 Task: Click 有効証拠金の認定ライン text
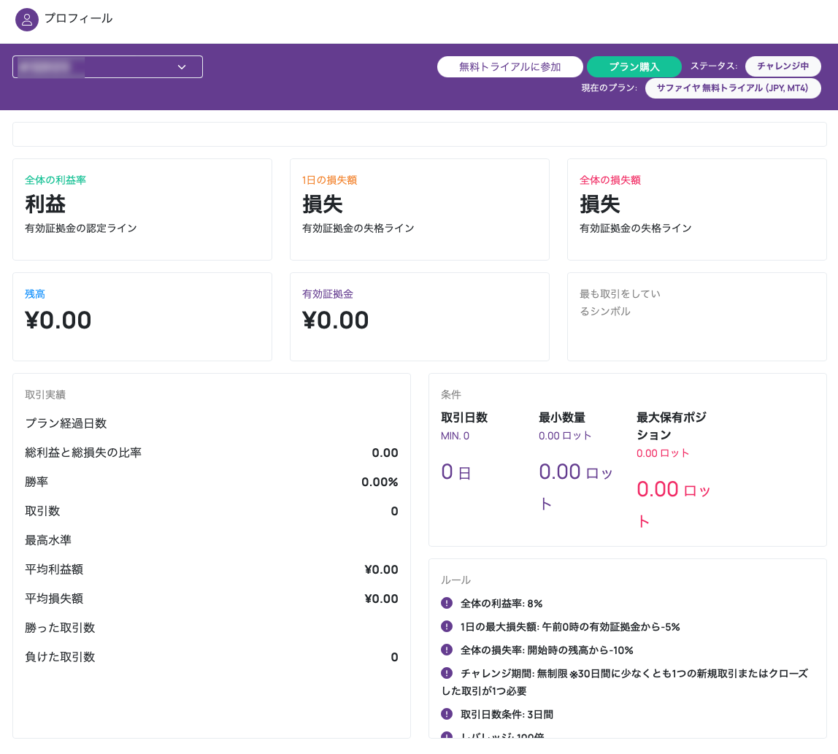coord(81,228)
